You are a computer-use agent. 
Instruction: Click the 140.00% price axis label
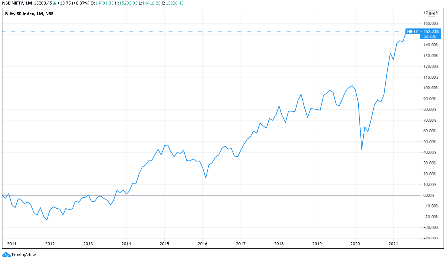431,45
